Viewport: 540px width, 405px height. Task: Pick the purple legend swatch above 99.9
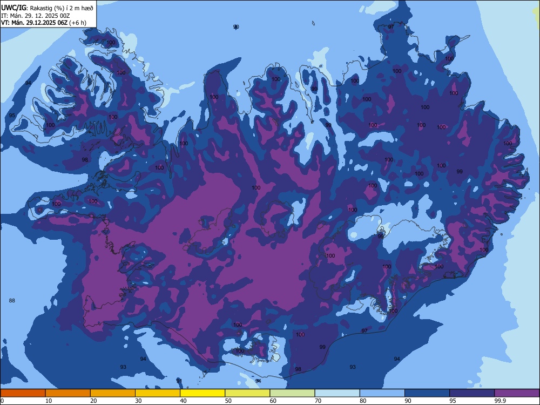point(517,393)
